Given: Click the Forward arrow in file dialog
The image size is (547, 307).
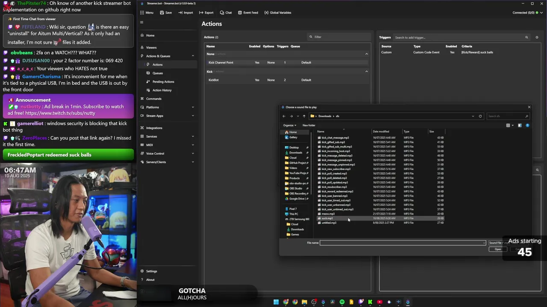Looking at the screenshot, I should coord(291,116).
